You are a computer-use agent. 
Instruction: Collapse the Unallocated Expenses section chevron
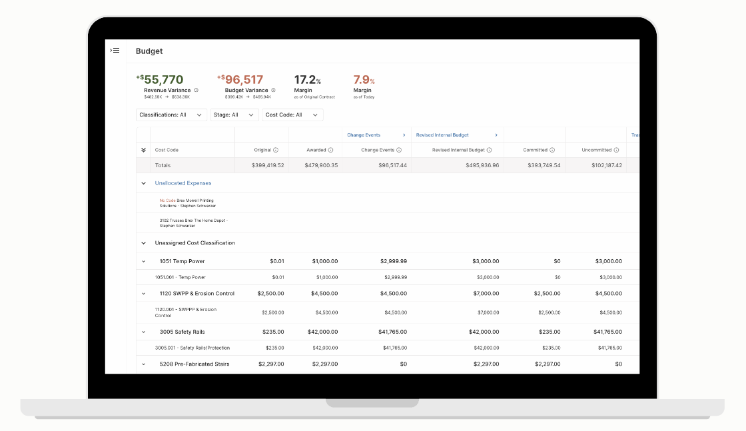click(x=143, y=183)
